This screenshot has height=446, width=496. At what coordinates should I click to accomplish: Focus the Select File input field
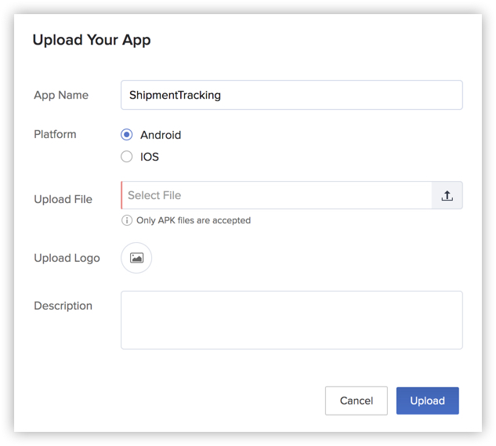coord(276,196)
